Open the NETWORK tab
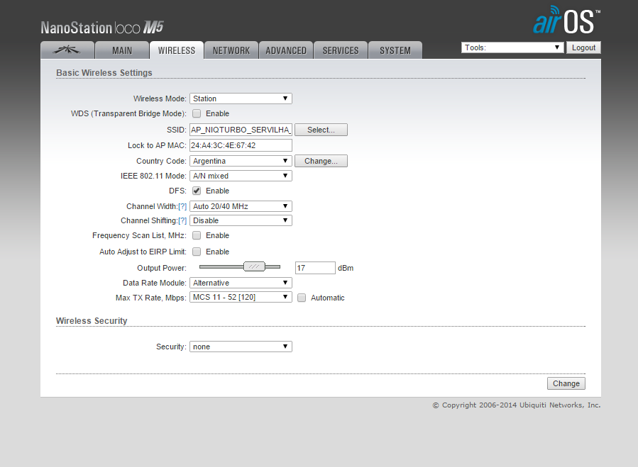The width and height of the screenshot is (638, 467). click(x=231, y=50)
